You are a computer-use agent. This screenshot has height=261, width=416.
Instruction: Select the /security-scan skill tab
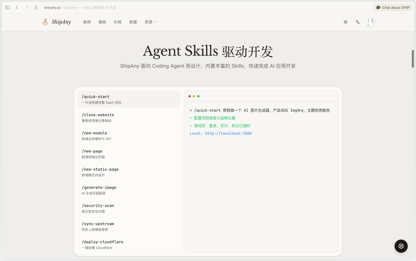coord(129,208)
